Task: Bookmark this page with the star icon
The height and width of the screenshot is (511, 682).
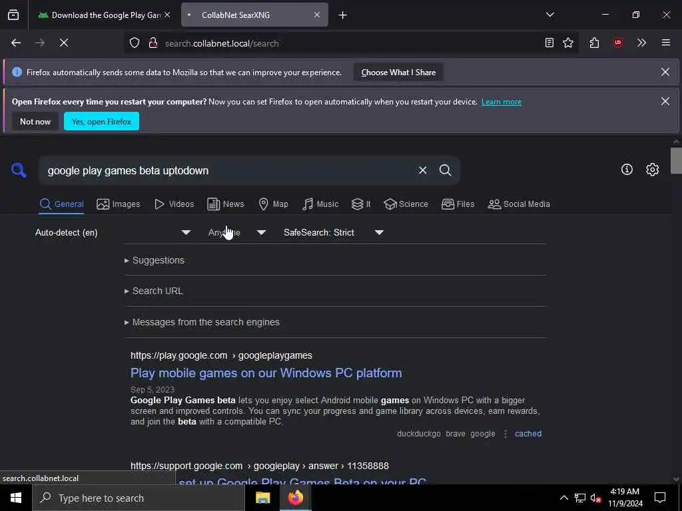Action: (x=568, y=43)
